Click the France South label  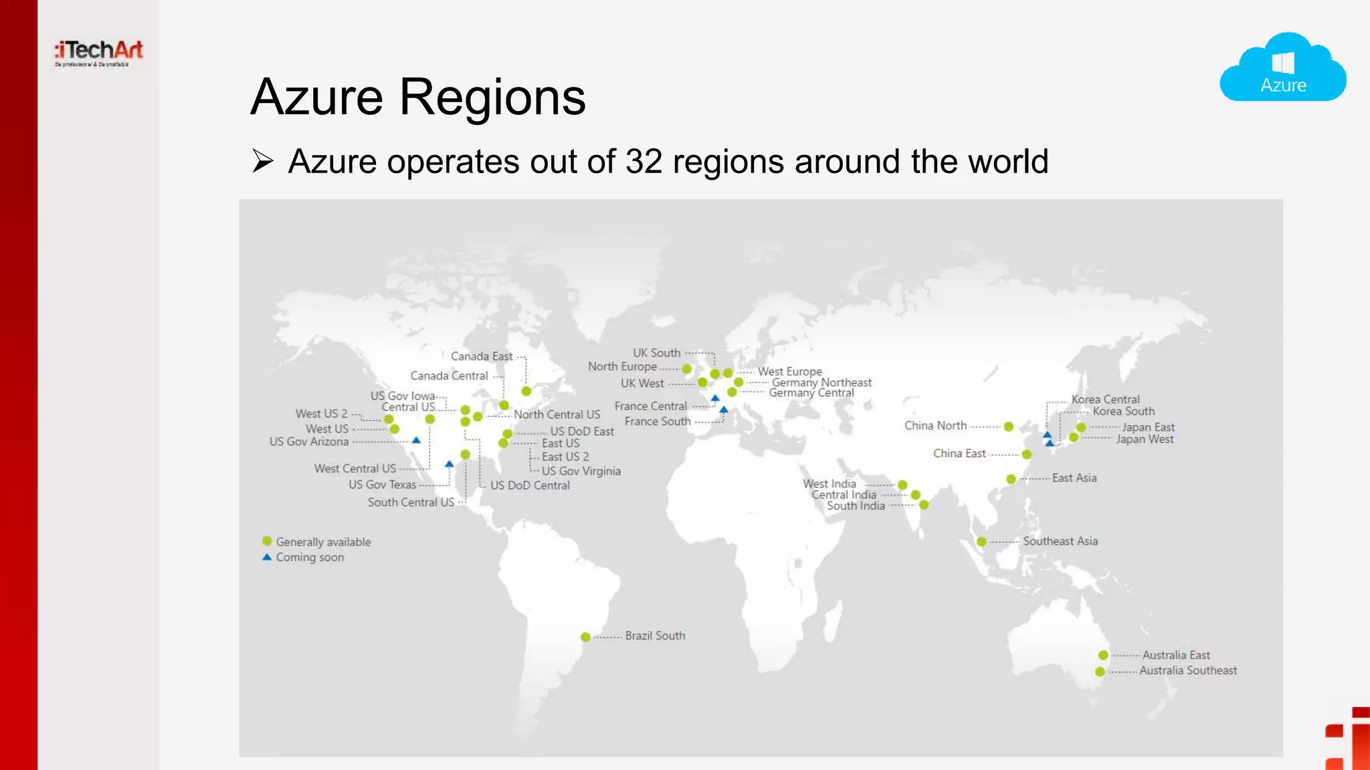coord(658,422)
